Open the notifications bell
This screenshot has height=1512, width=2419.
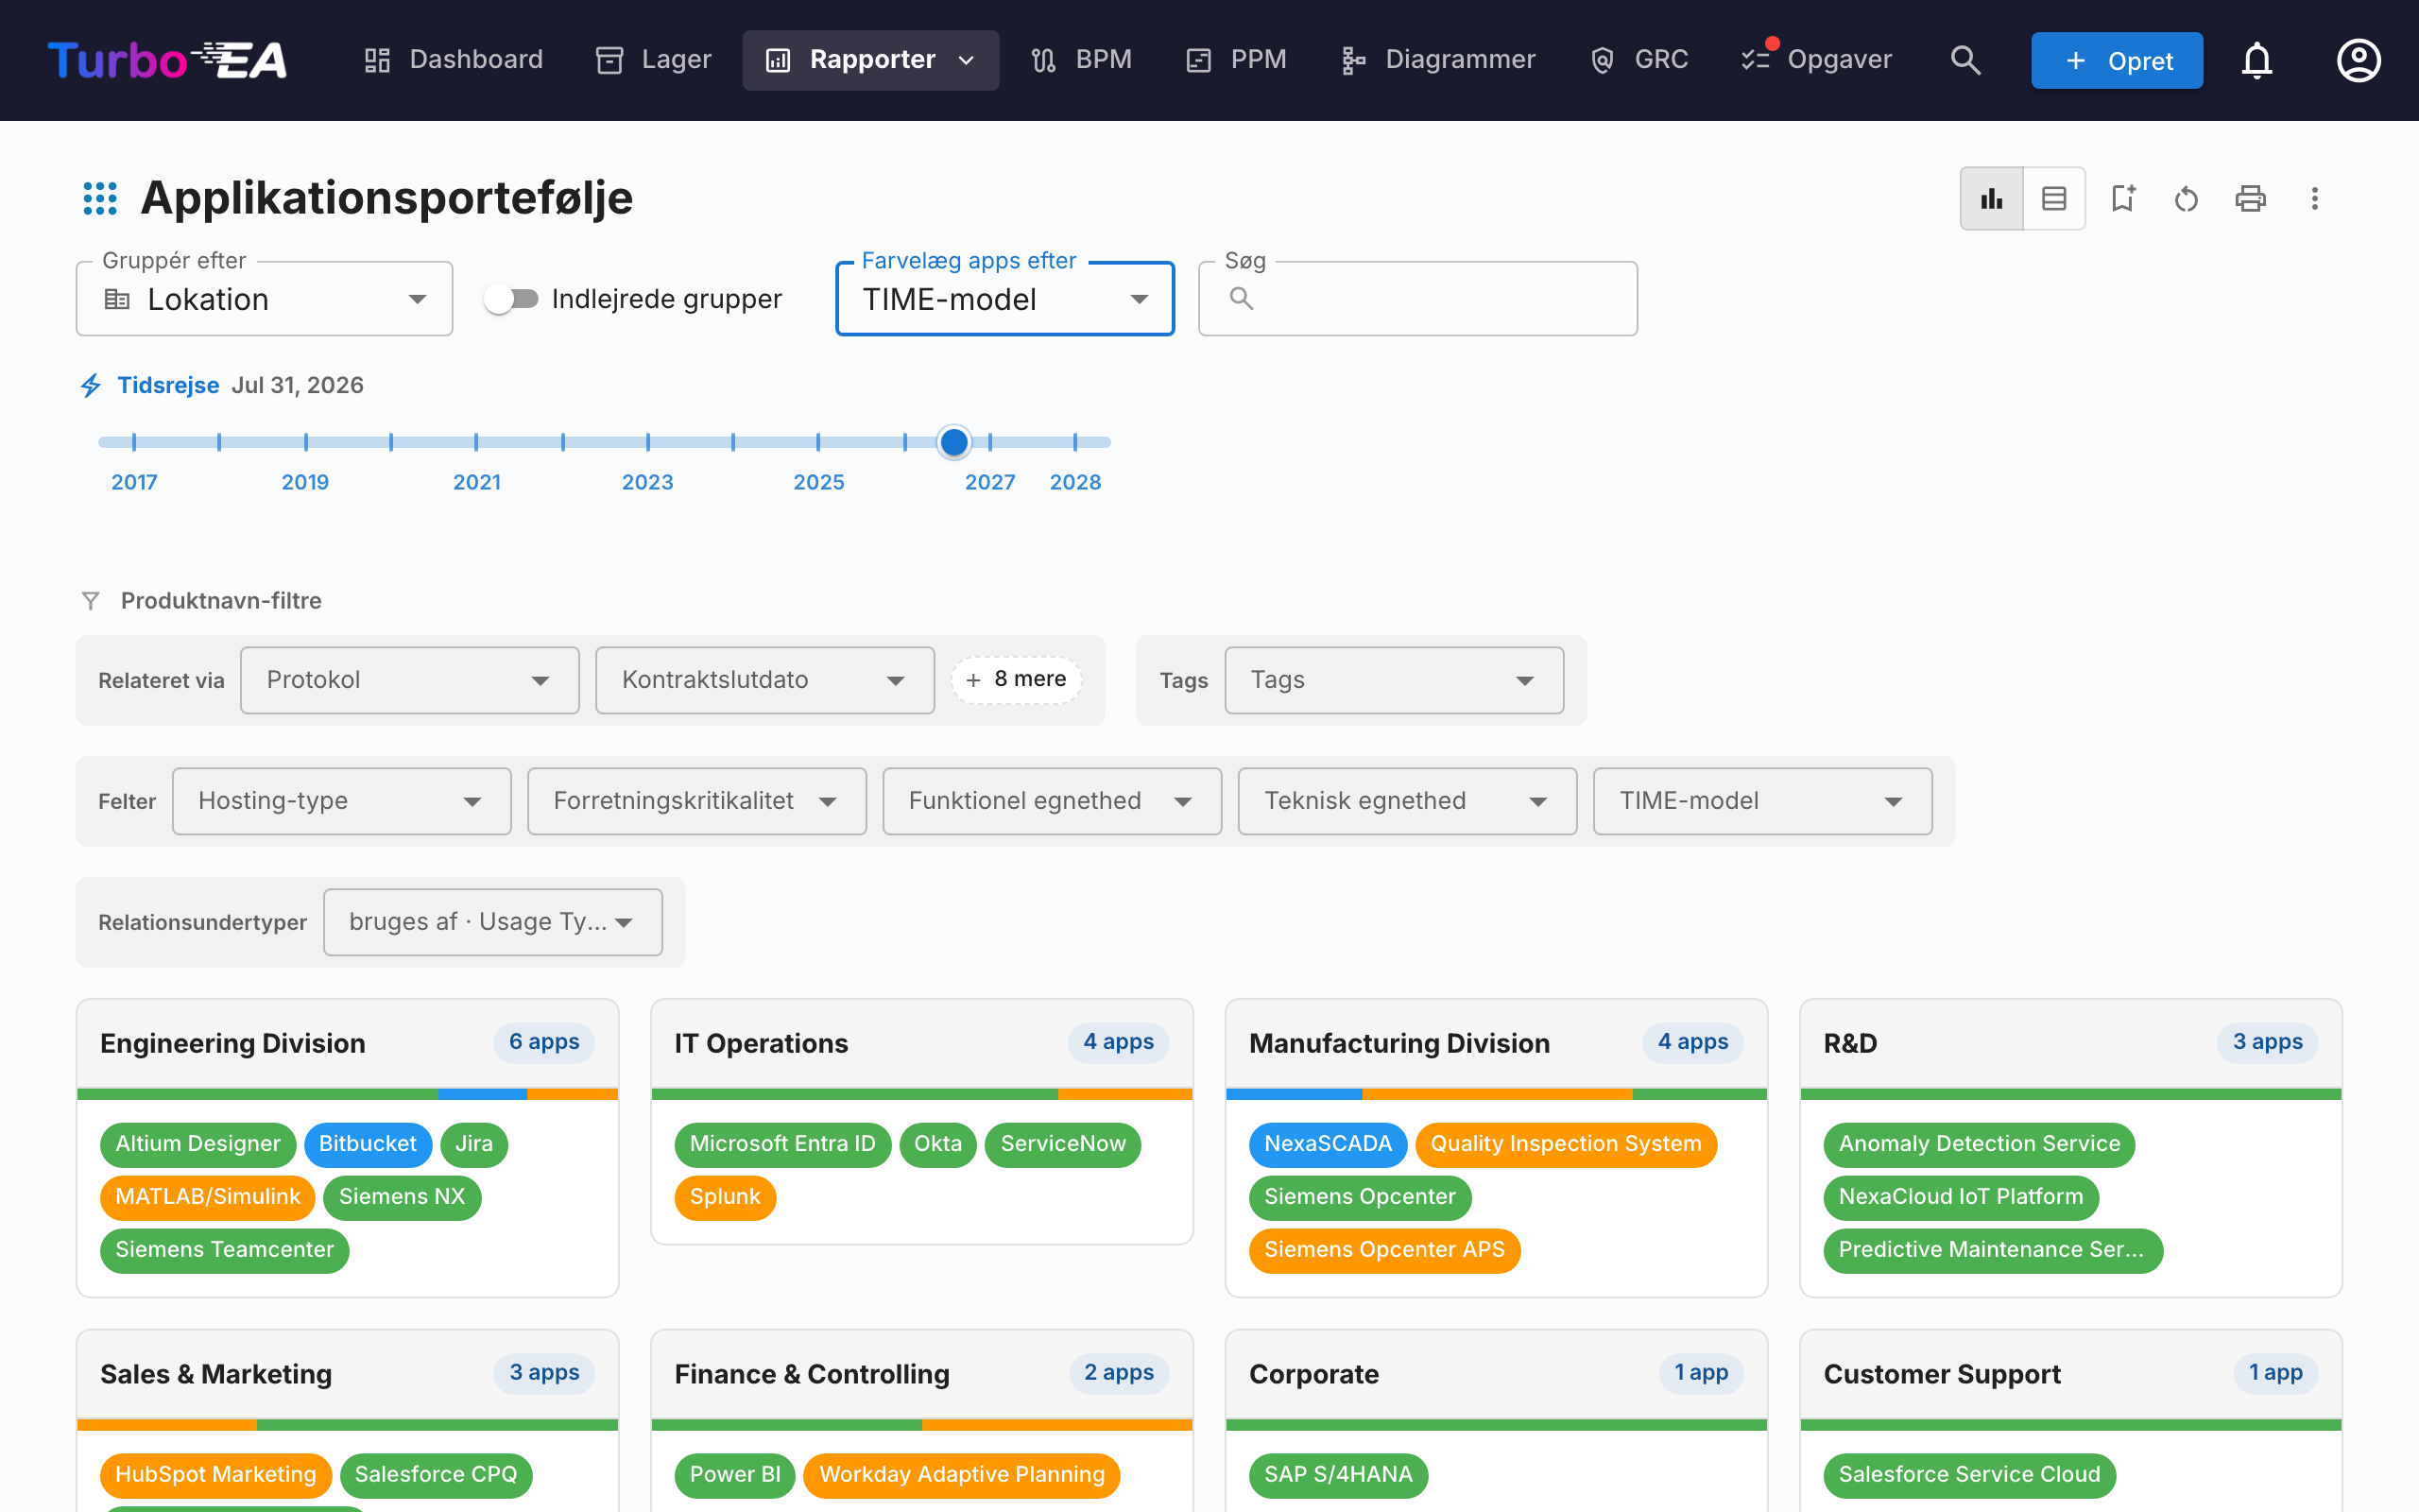pyautogui.click(x=2257, y=60)
